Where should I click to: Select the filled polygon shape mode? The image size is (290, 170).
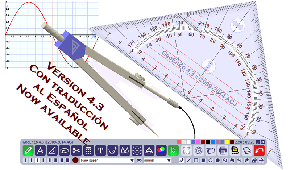(232, 160)
